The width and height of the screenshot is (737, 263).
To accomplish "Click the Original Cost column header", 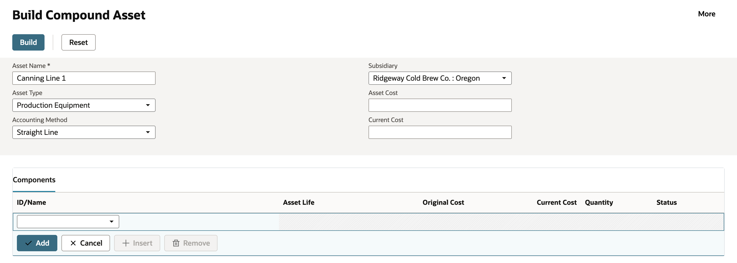I will tap(443, 202).
